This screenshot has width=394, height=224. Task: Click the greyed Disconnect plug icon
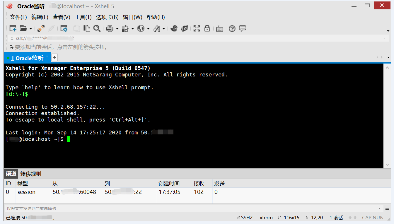click(51, 28)
